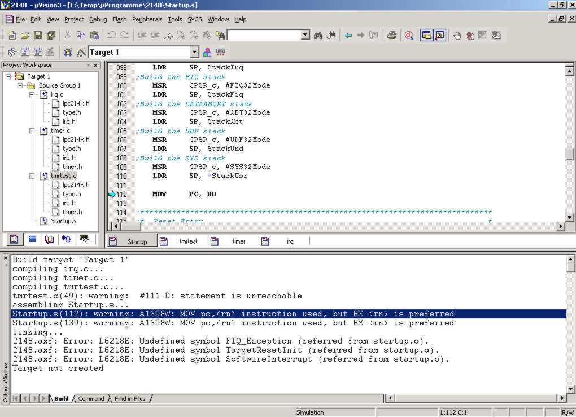
Task: Switch to the irq editor tab
Action: 284,241
